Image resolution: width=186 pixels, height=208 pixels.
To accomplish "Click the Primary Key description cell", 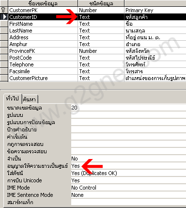I will 155,10.
